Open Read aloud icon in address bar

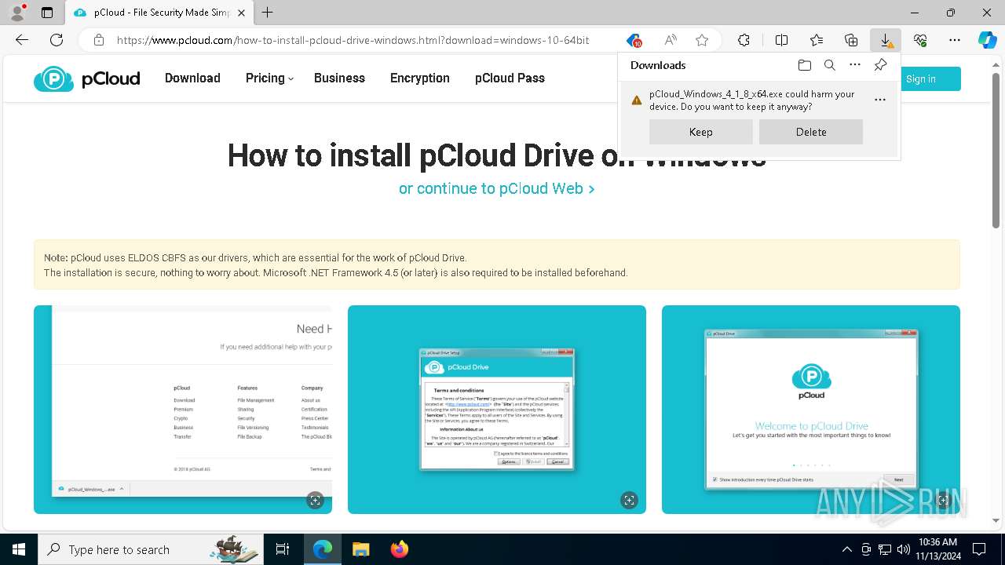[671, 40]
